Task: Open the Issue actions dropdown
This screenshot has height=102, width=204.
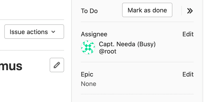Action: pyautogui.click(x=34, y=32)
